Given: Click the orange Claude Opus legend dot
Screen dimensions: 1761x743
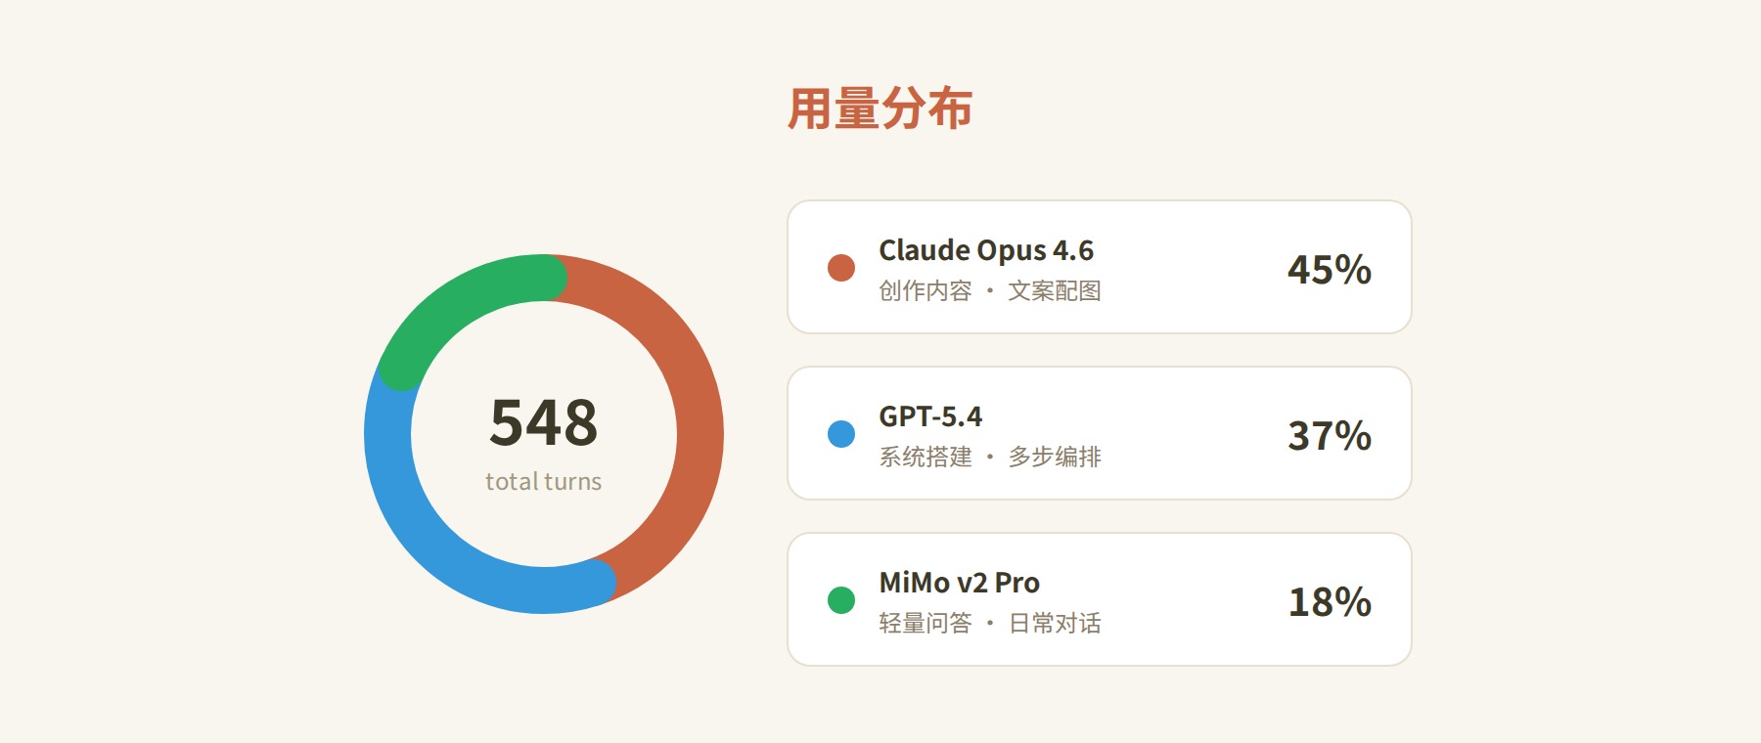Looking at the screenshot, I should (841, 268).
